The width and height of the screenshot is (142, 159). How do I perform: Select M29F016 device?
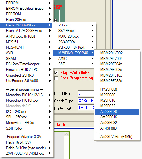click(x=117, y=100)
